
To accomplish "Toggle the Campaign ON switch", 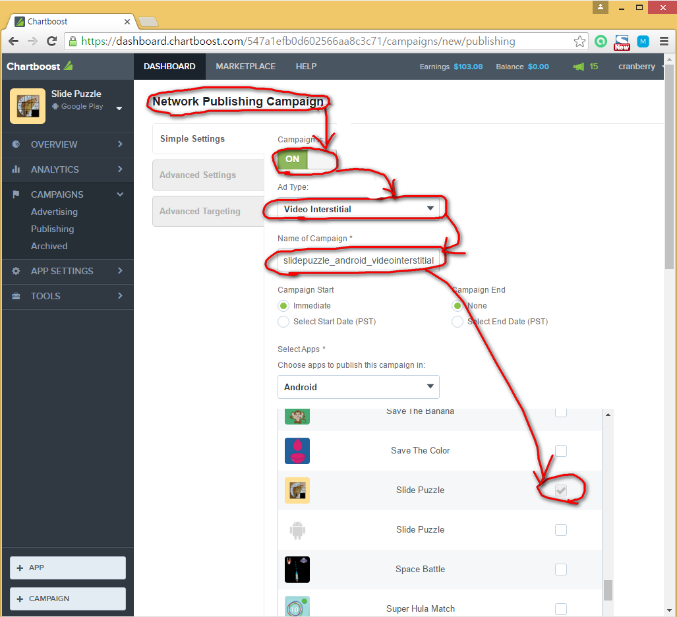I will click(307, 160).
